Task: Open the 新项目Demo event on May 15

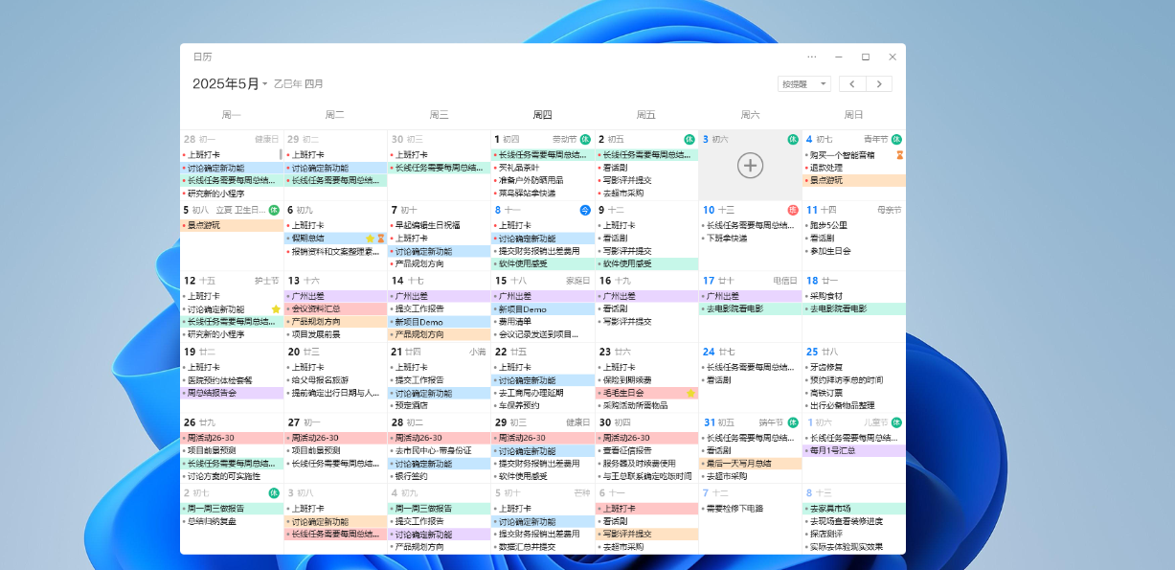Action: click(x=543, y=308)
